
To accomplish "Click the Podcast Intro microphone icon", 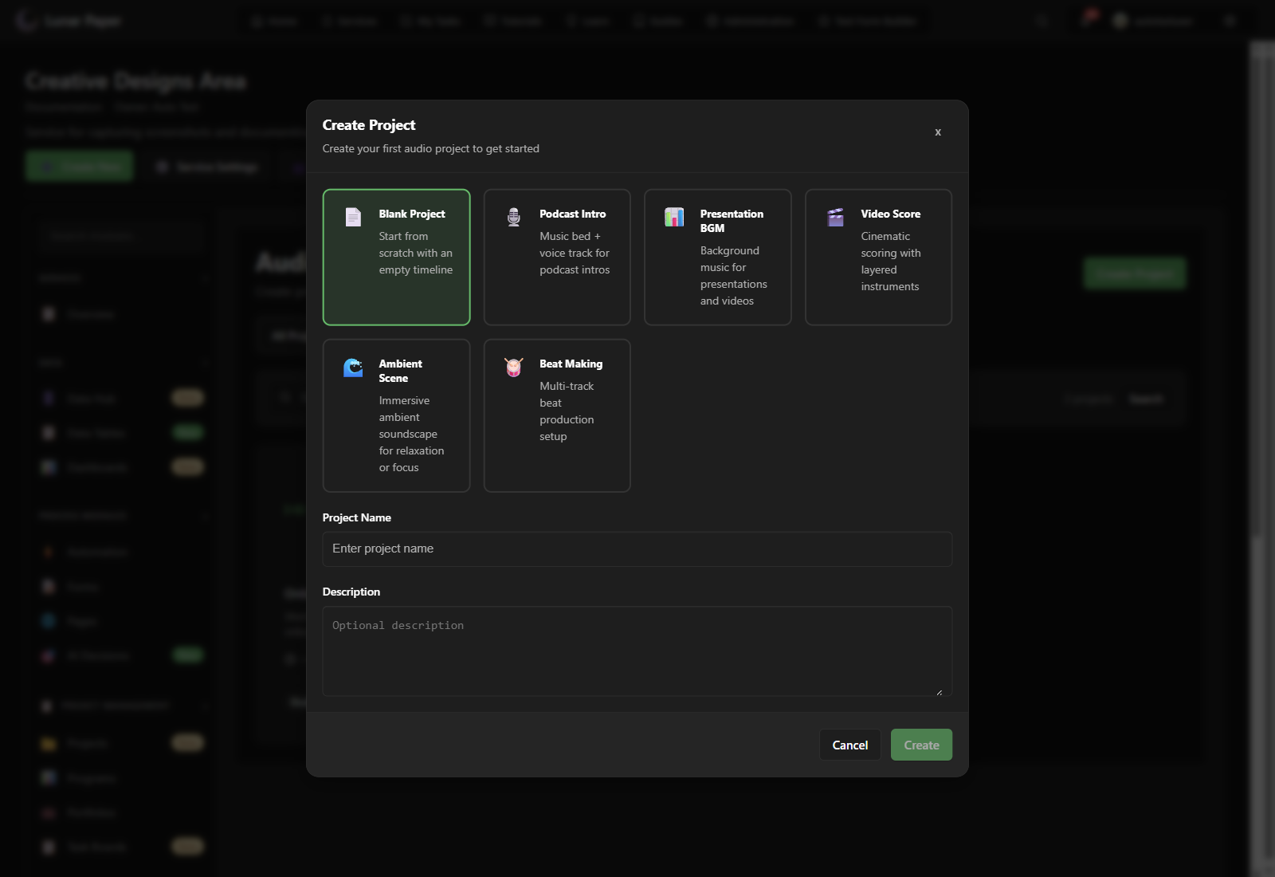I will point(514,217).
